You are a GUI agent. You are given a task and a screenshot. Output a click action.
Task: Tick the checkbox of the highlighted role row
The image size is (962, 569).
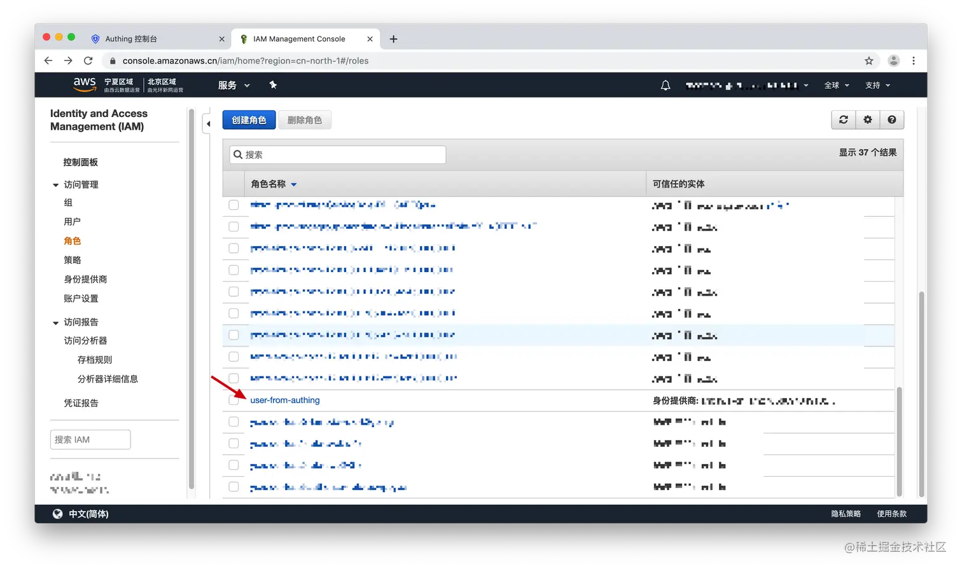point(234,335)
